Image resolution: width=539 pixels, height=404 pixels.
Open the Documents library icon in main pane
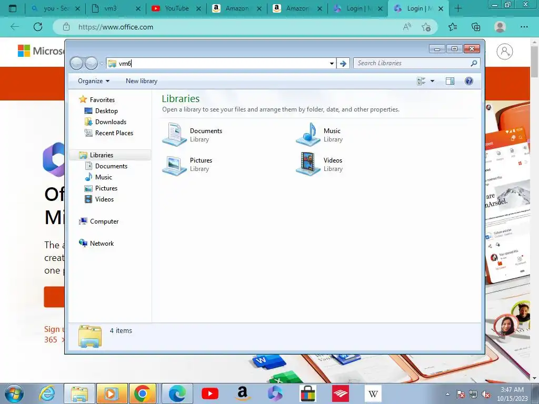(175, 134)
